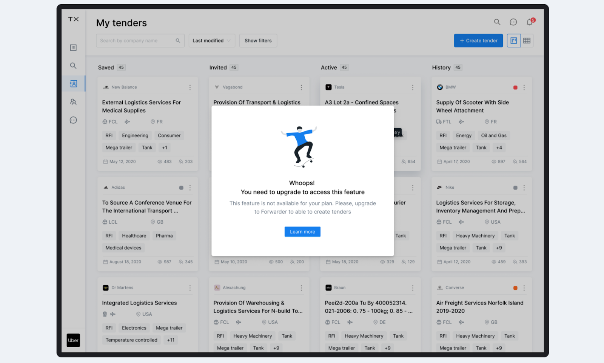Open Supply Of Scooter With Side Wheel tender
Screen dimensions: 604x363
coord(472,106)
